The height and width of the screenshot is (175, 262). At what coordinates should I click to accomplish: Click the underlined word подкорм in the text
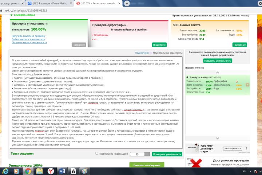coord(40,131)
